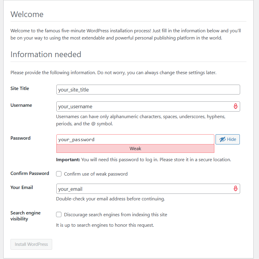Image resolution: width=259 pixels, height=259 pixels.
Task: Click the 'Discourage search engines from indexing' text
Action: [x=115, y=214]
